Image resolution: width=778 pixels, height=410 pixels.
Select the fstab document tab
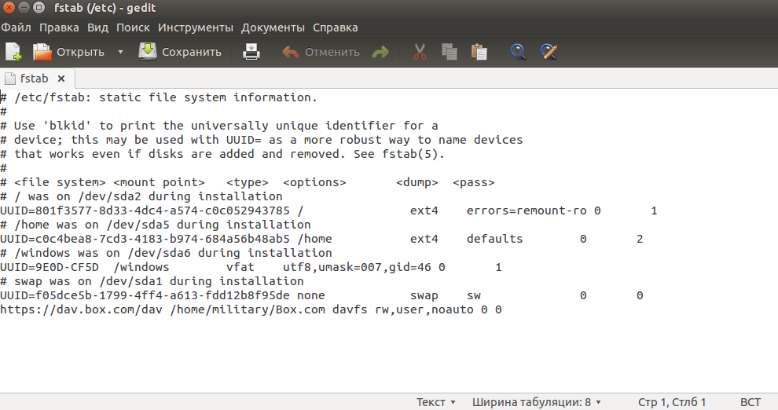pos(34,79)
